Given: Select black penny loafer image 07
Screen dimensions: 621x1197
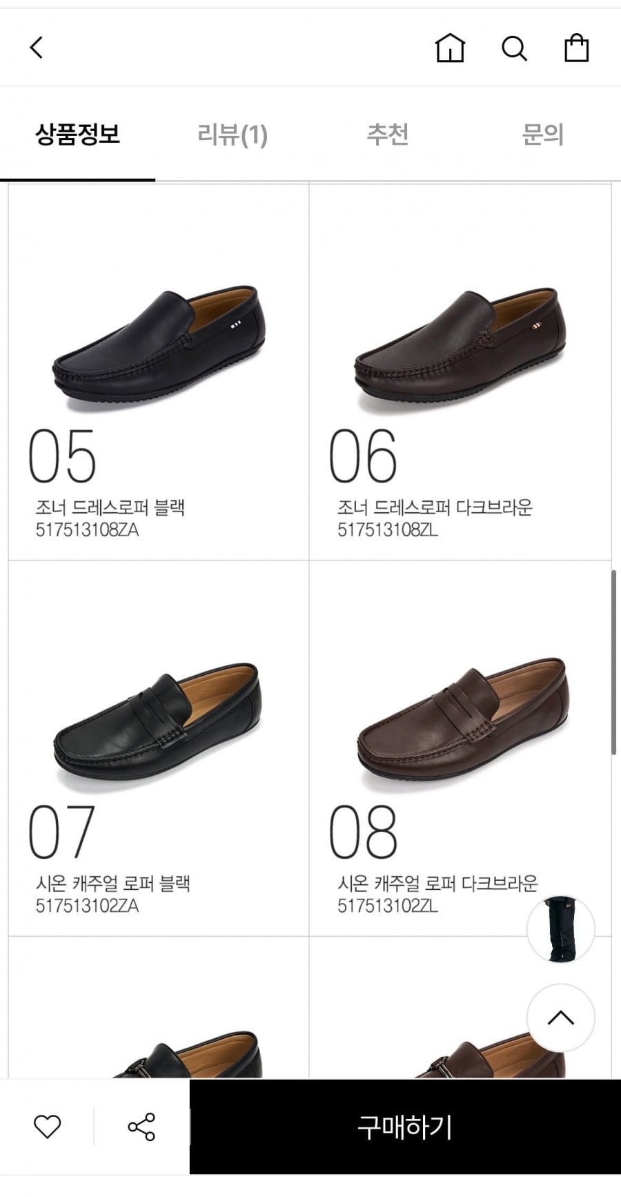Looking at the screenshot, I should (x=158, y=725).
